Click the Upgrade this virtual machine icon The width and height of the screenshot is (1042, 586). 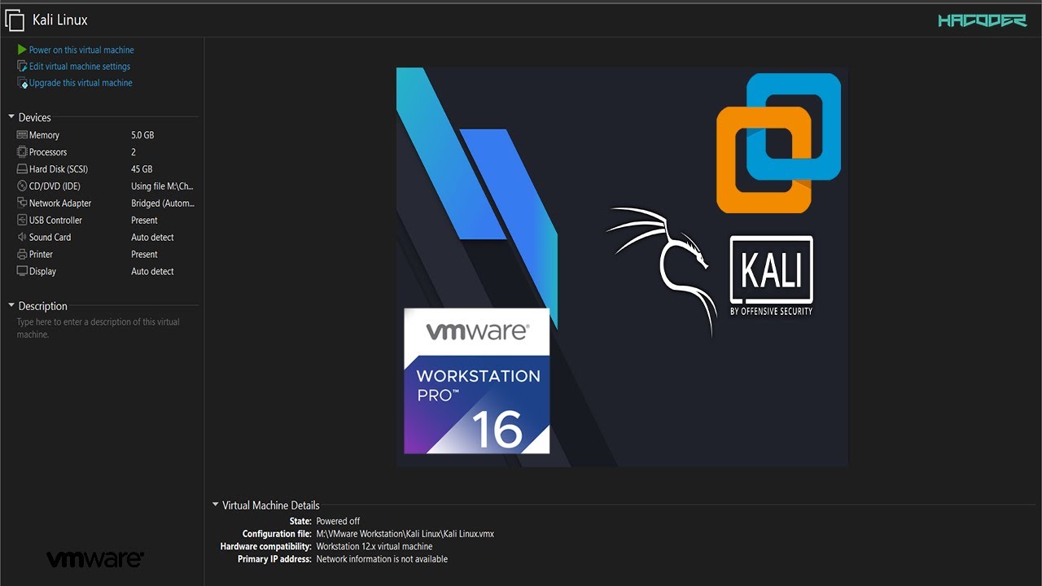point(22,83)
